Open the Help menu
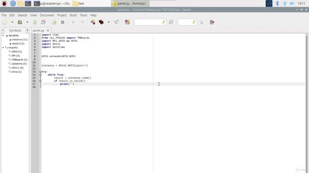 pos(93,15)
